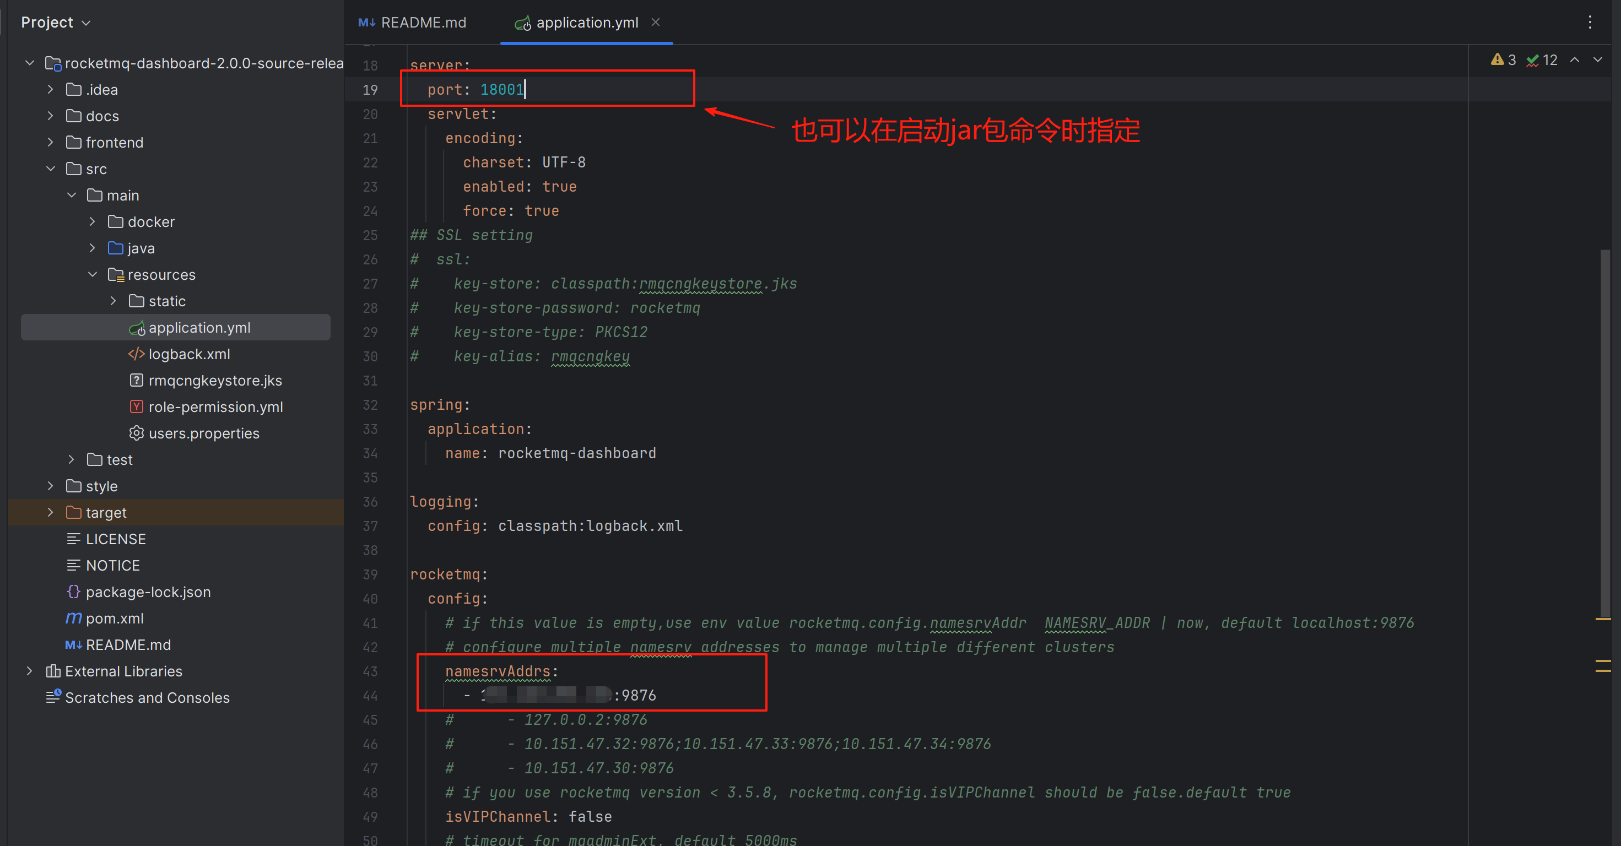The width and height of the screenshot is (1621, 846).
Task: Jump to next highlighted error arrow
Action: (1598, 59)
